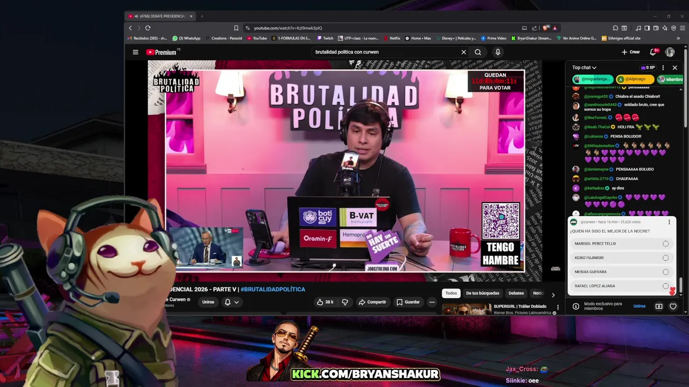Select KEIKO FUJIMORI poll option
The height and width of the screenshot is (387, 689).
[621, 258]
